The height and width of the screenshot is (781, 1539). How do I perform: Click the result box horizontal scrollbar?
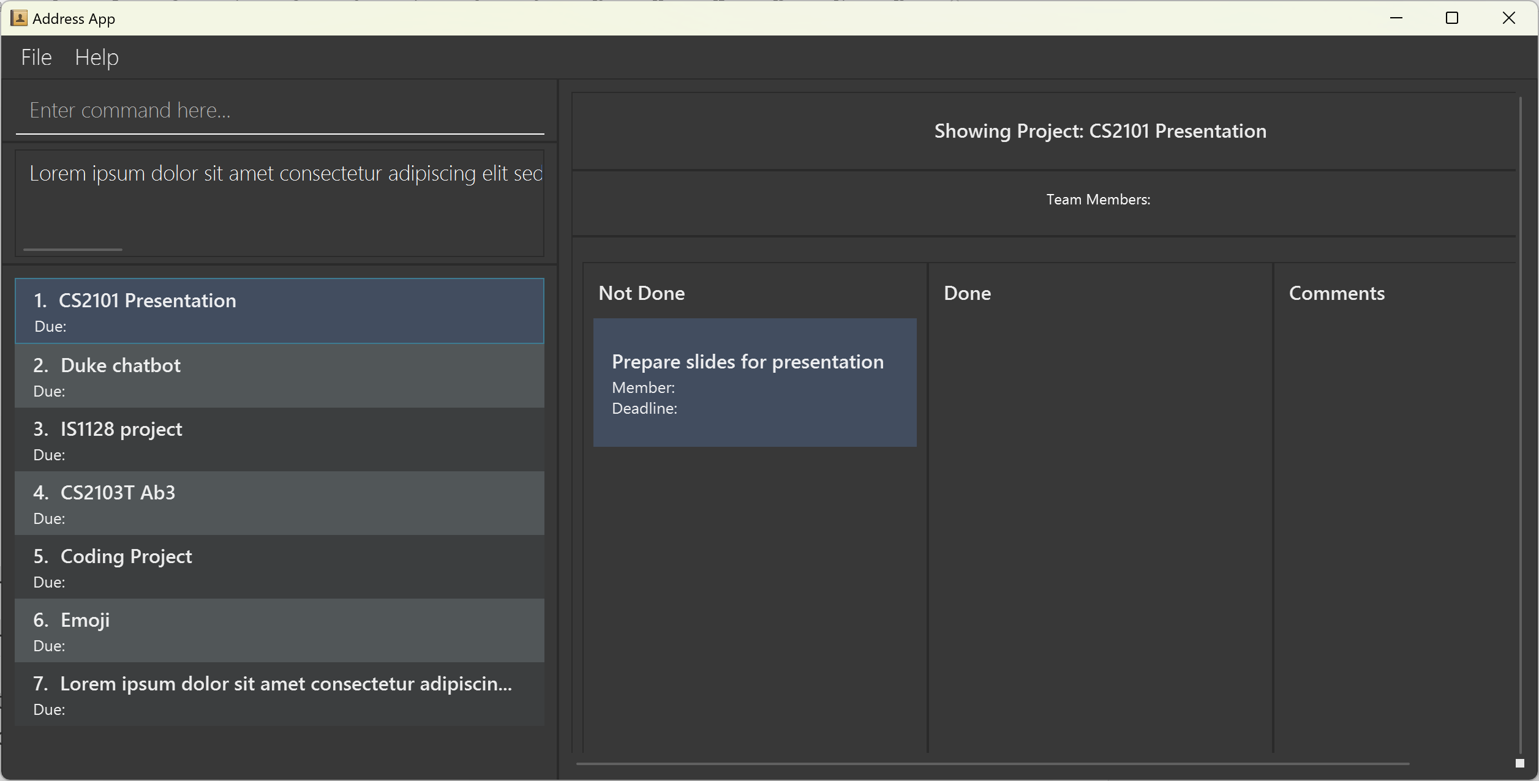73,250
